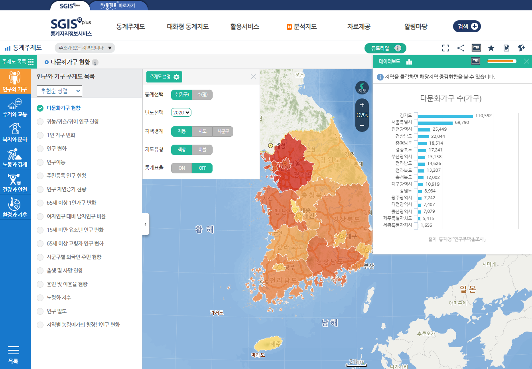Switch base map via the 지도 circle icon
The width and height of the screenshot is (532, 369).
(362, 88)
